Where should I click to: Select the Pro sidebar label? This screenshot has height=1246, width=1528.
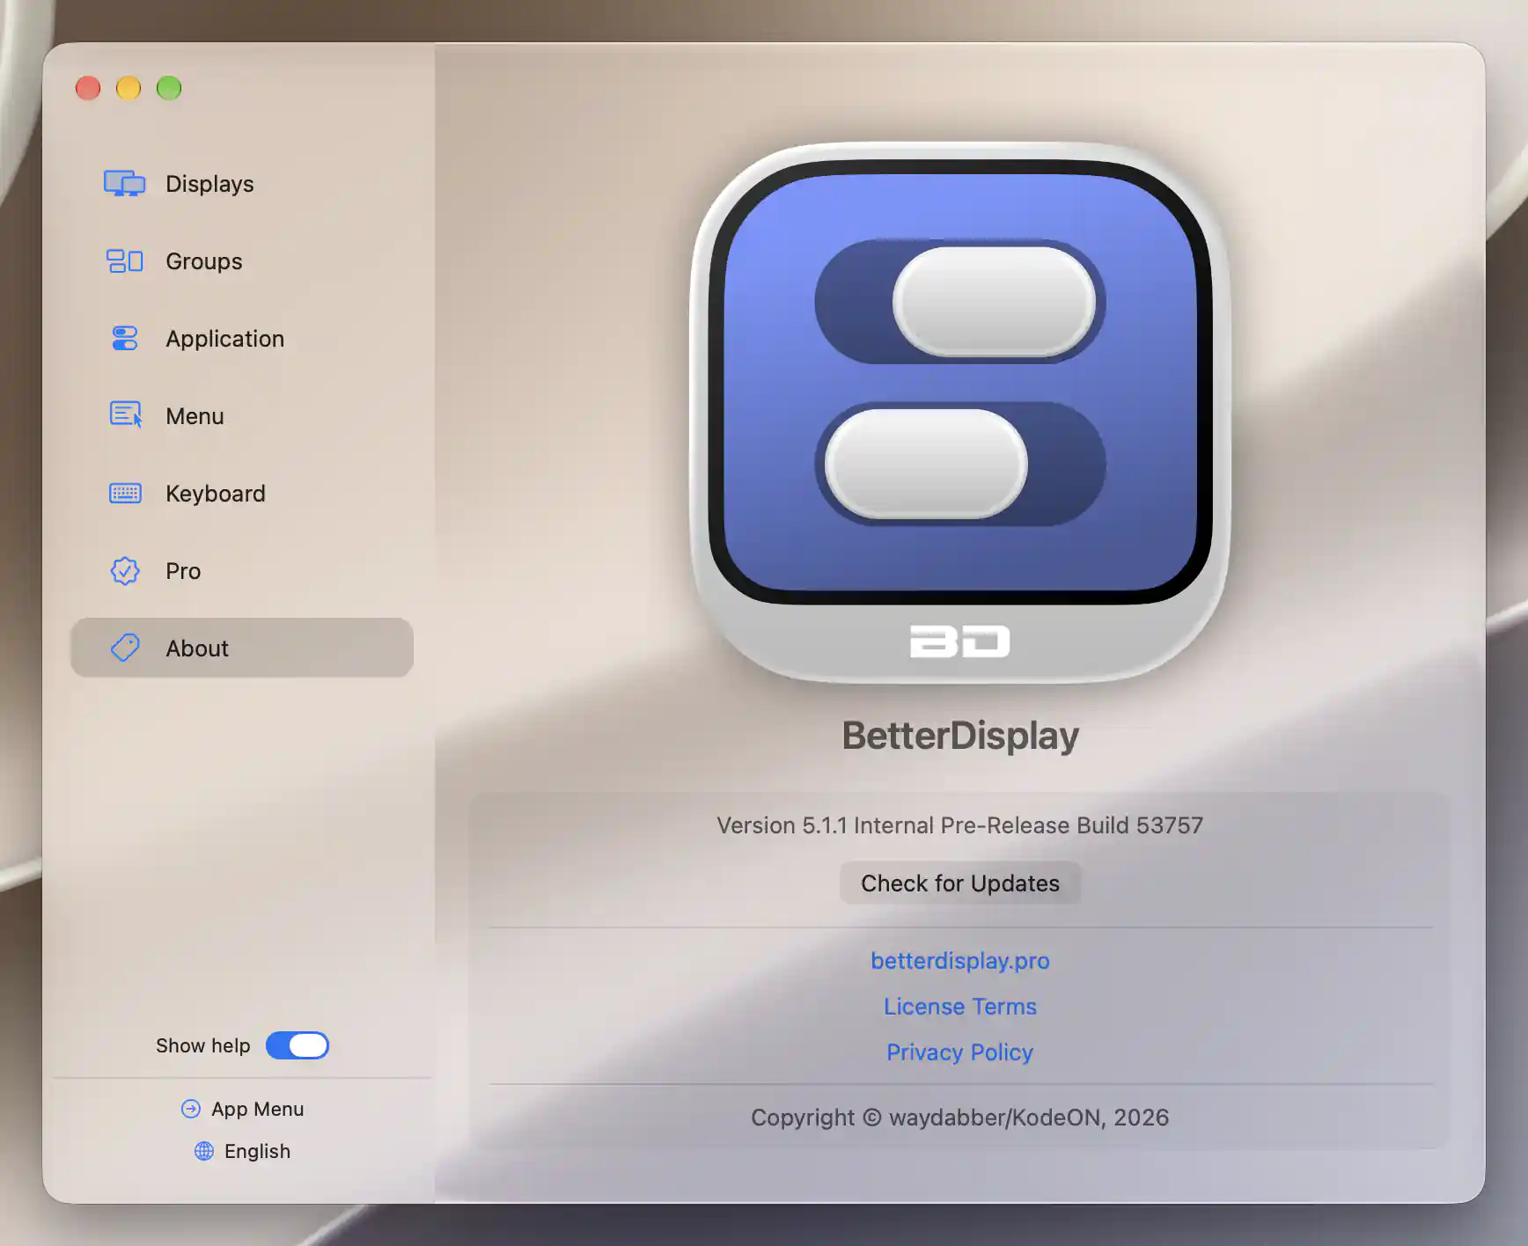(x=183, y=571)
